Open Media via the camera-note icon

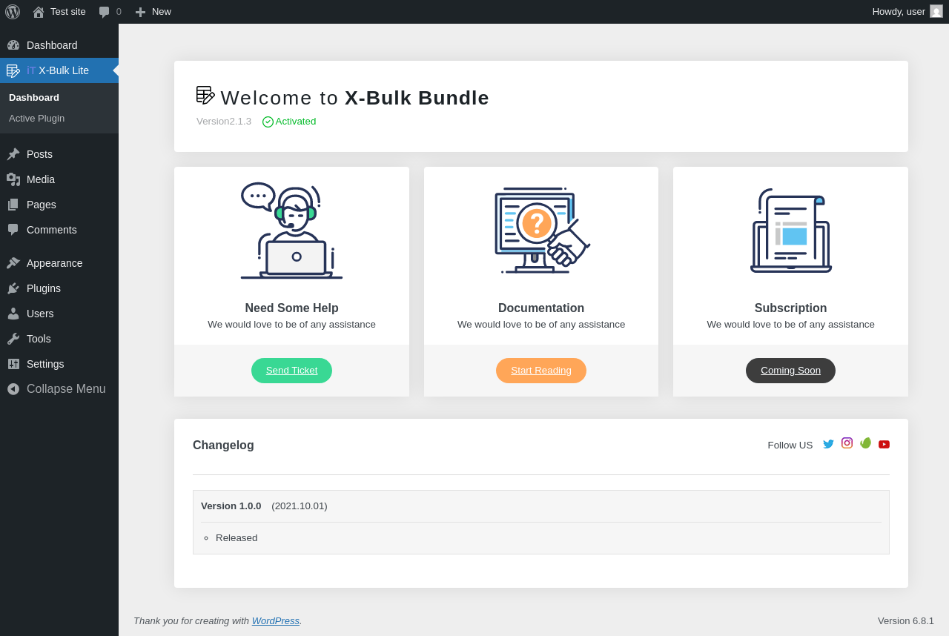[x=13, y=179]
